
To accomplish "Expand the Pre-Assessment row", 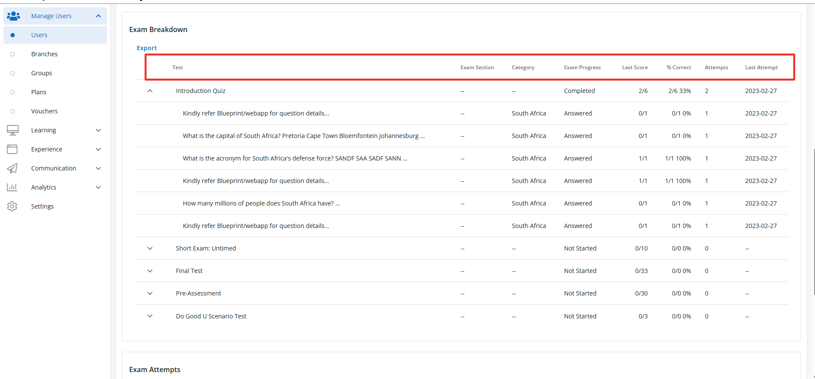I will click(150, 293).
